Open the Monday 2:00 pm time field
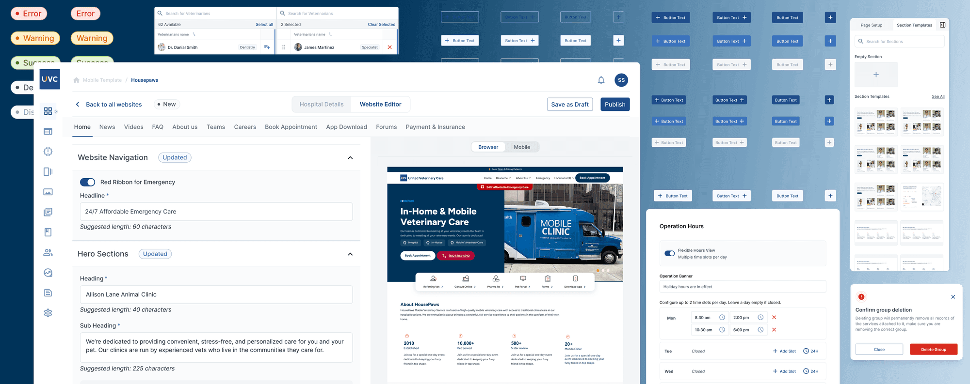Viewport: 970px width, 384px height. (x=748, y=318)
